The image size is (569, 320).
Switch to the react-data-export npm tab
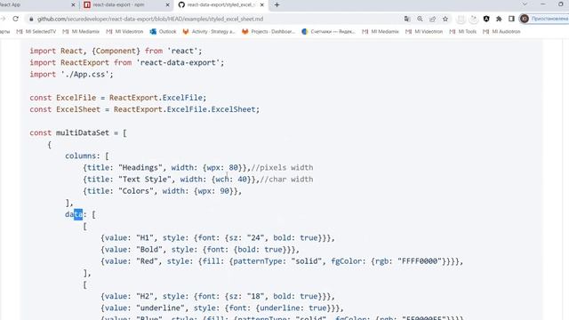coord(126,4)
